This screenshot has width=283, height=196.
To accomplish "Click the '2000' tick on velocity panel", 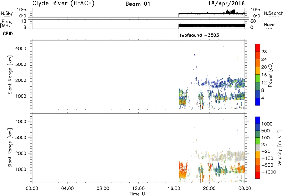I will coord(21,153).
